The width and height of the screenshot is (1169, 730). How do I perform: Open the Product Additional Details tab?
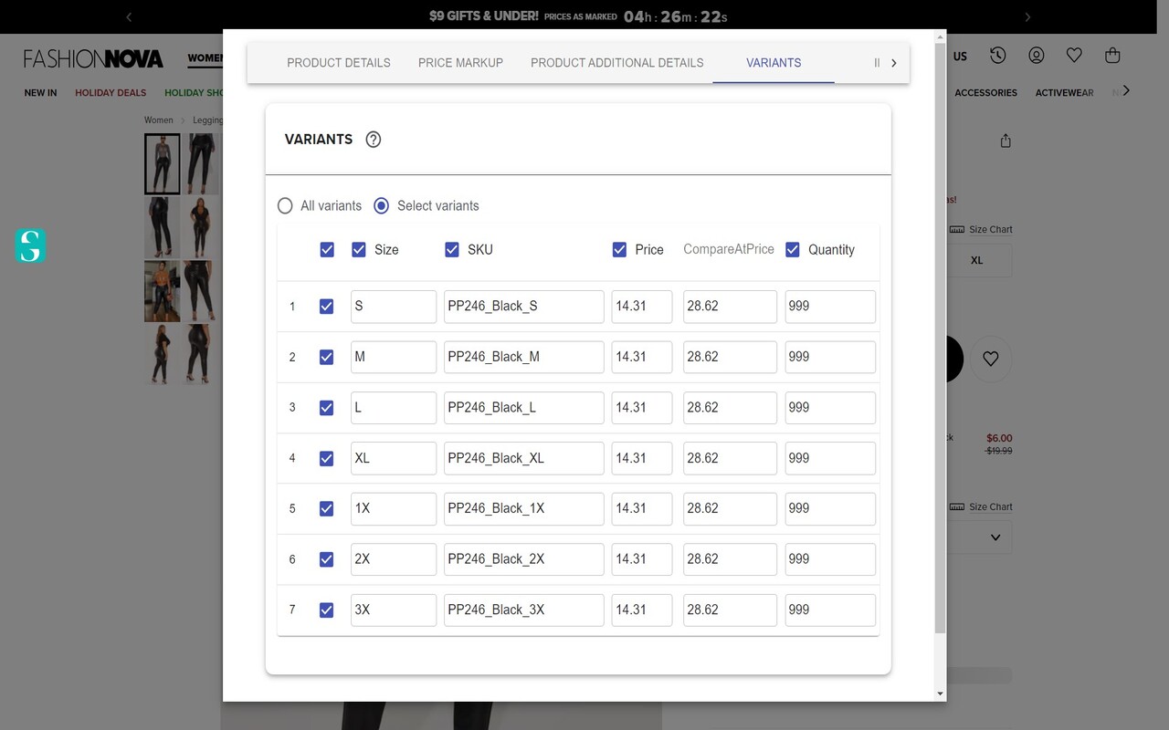616,63
